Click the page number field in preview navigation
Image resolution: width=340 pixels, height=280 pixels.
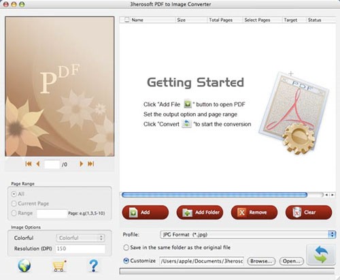coord(52,164)
